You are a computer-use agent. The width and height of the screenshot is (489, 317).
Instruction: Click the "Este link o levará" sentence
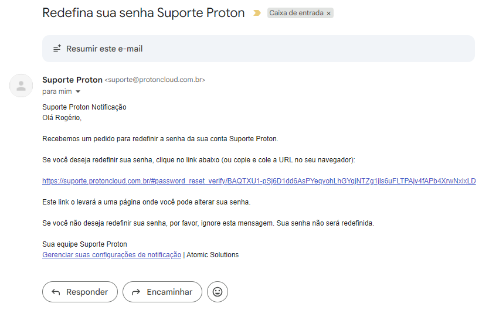[146, 202]
